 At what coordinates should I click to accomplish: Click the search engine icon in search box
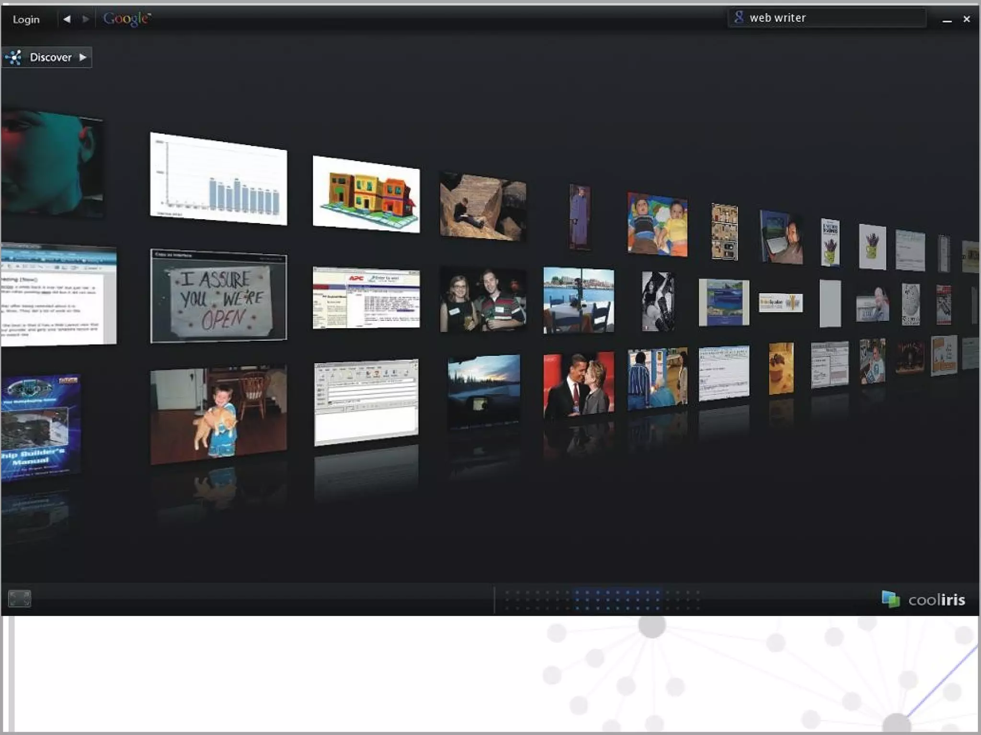click(739, 17)
